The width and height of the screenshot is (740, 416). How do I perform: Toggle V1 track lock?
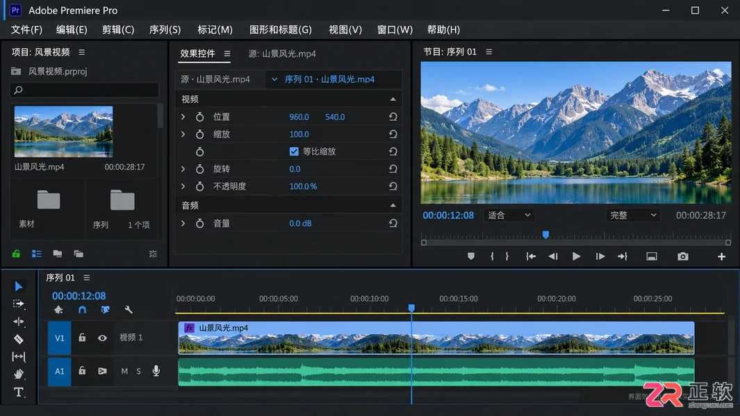[x=82, y=338]
